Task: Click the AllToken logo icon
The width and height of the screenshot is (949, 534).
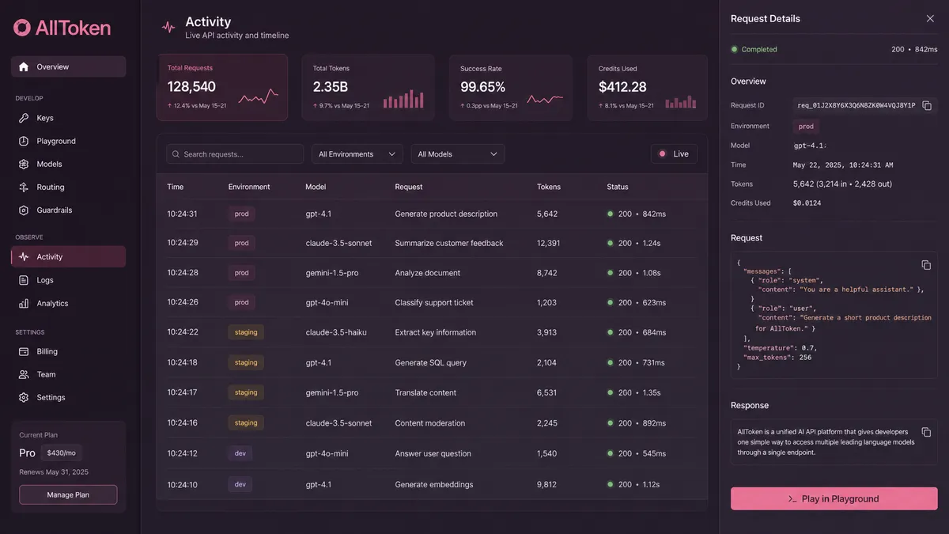Action: pos(22,28)
